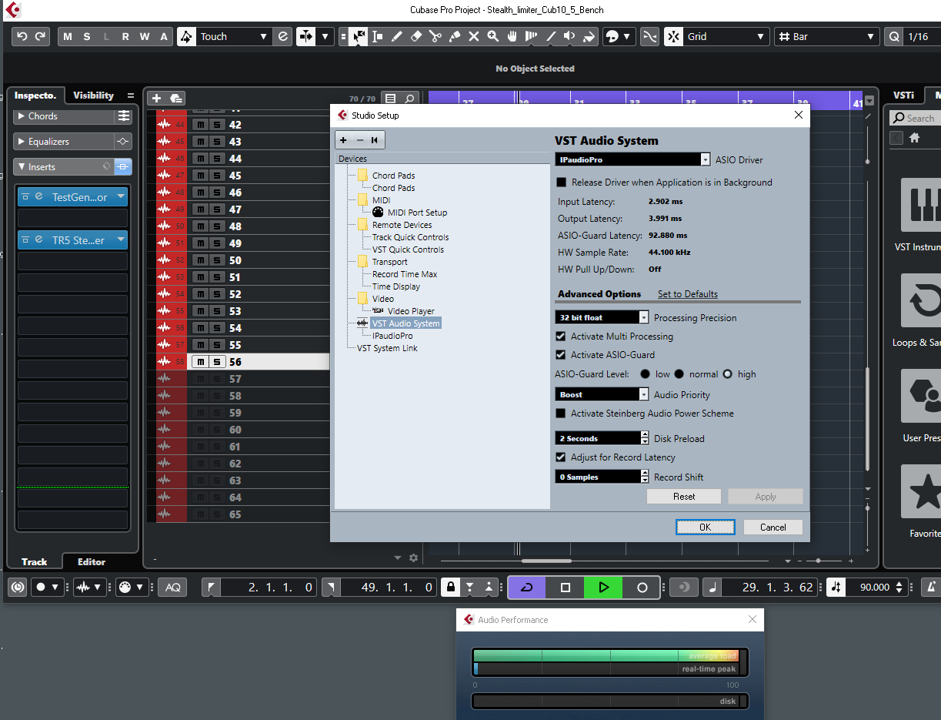The width and height of the screenshot is (941, 720).
Task: Toggle Activate Multi Processing checkbox
Action: point(561,337)
